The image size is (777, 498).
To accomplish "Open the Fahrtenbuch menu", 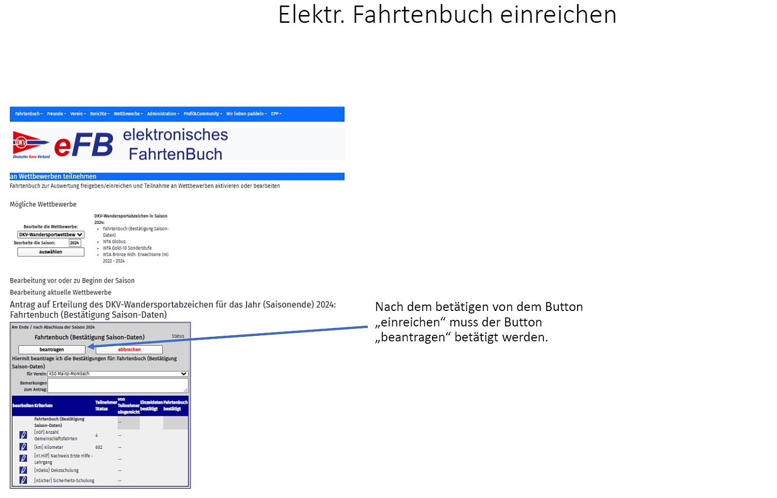I will click(x=28, y=114).
